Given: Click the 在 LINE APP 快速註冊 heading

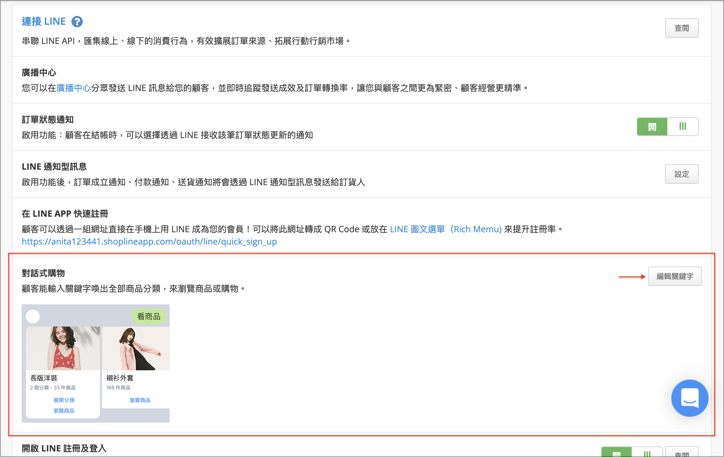Looking at the screenshot, I should 65,214.
